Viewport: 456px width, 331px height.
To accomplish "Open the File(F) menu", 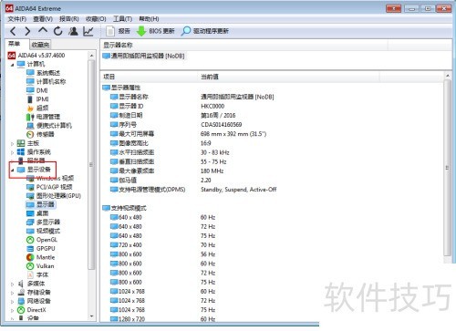I will point(17,19).
